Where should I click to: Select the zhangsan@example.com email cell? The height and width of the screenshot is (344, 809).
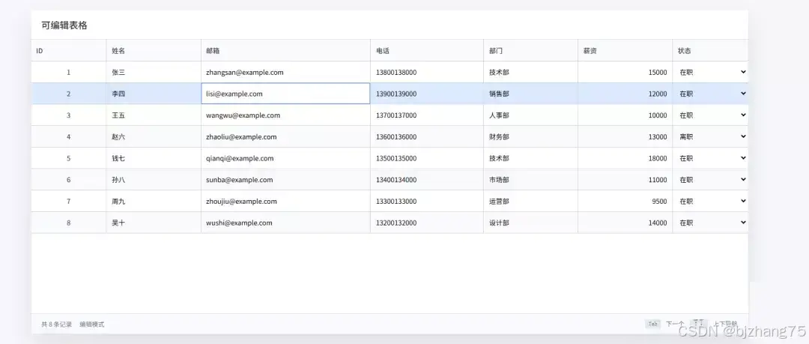tap(286, 72)
